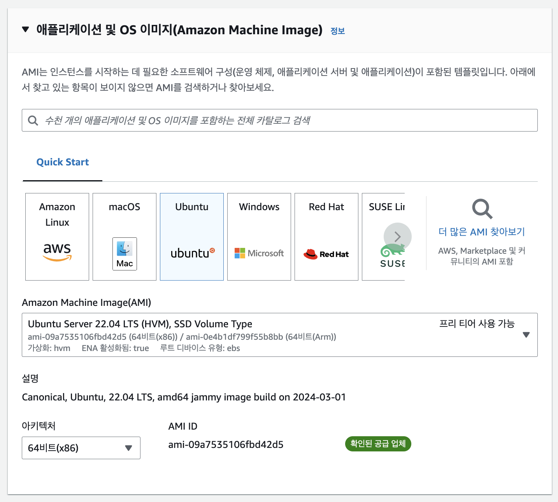Click the AMI dropdown arrow

click(x=526, y=335)
